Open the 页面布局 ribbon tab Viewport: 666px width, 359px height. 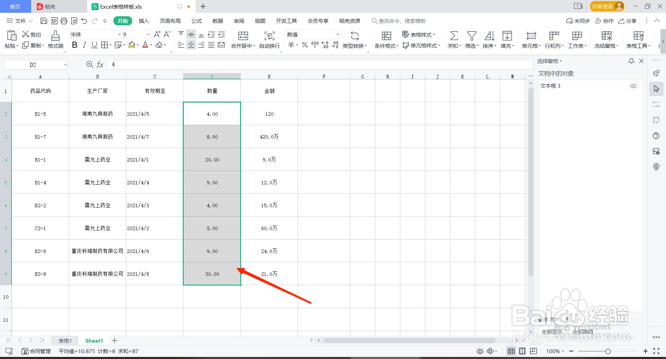point(170,21)
